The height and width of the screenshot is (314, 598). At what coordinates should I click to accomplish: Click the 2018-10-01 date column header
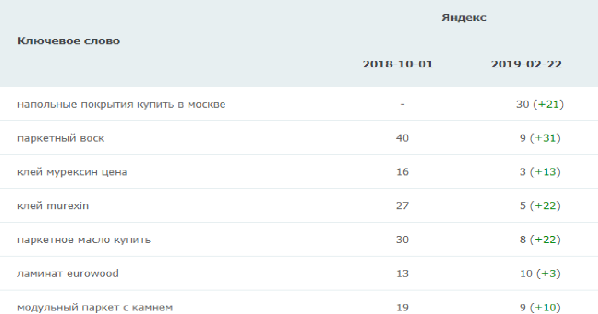(398, 64)
